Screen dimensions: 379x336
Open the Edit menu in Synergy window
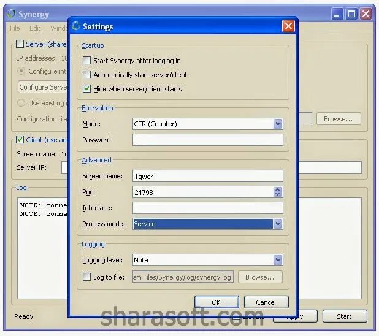coord(35,28)
